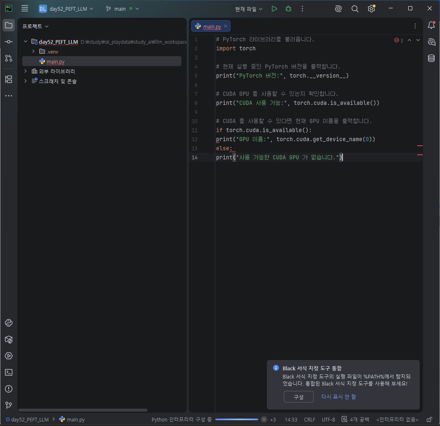Open more run actions menu

pyautogui.click(x=302, y=9)
